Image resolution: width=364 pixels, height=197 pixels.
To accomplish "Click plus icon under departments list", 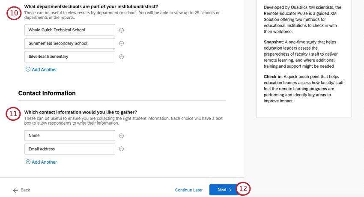I will [x=28, y=69].
